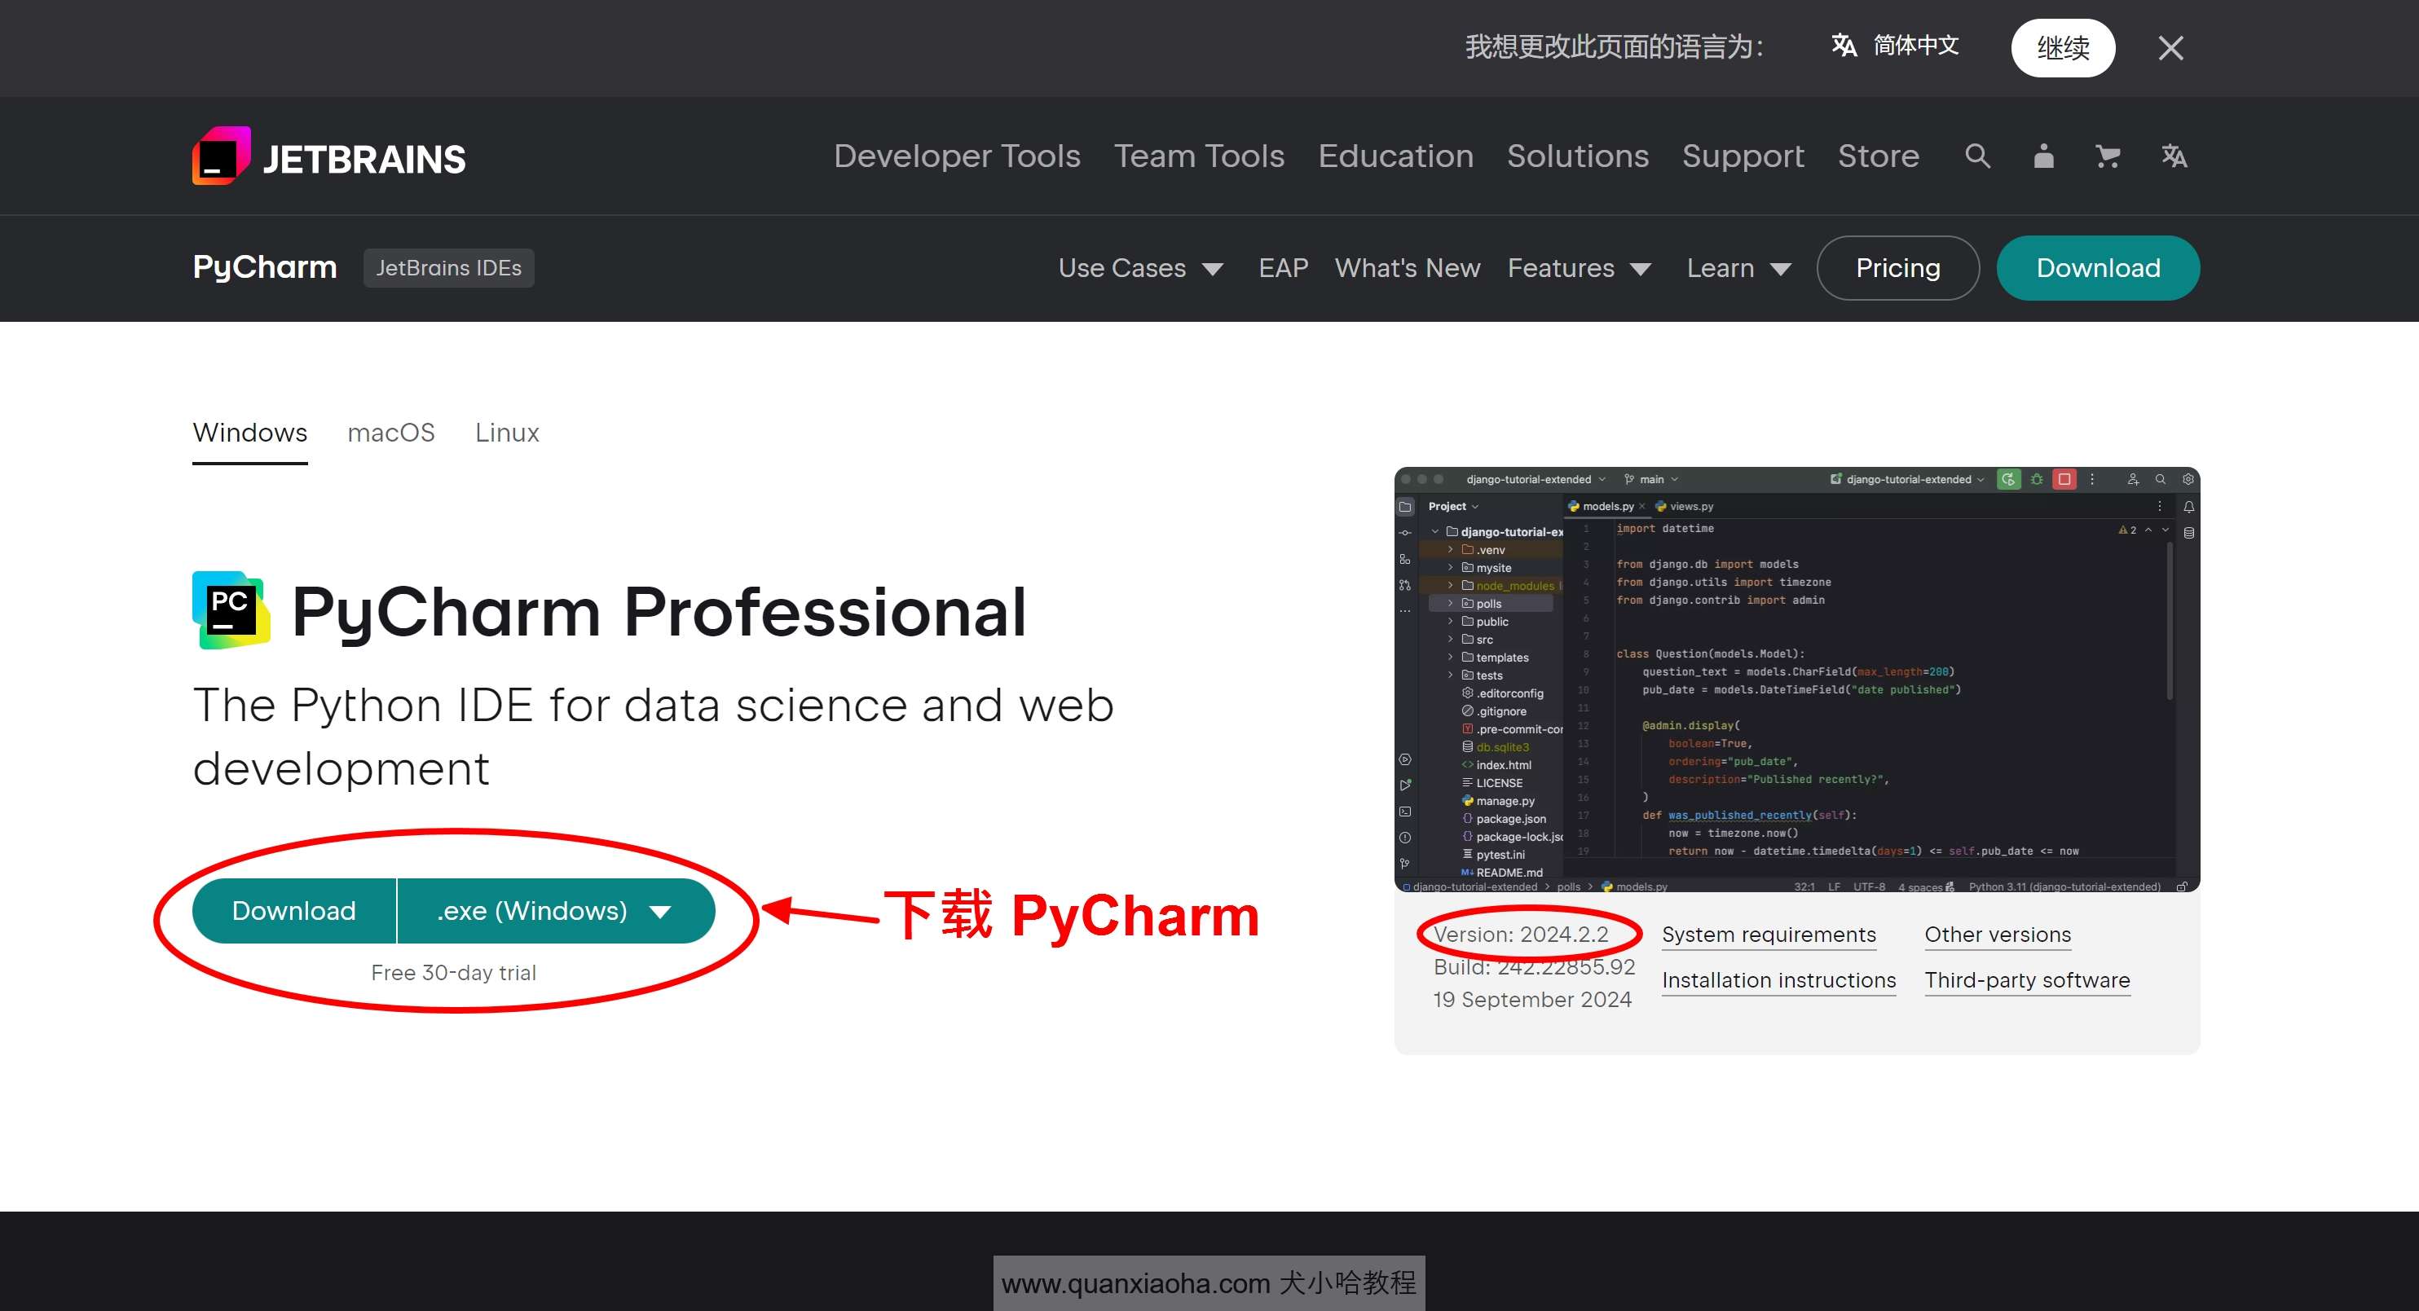Click the teal Download button in navbar
The width and height of the screenshot is (2419, 1311).
coord(2098,269)
